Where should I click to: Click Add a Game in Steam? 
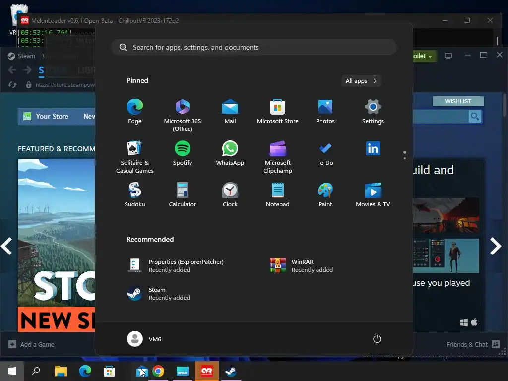click(31, 344)
